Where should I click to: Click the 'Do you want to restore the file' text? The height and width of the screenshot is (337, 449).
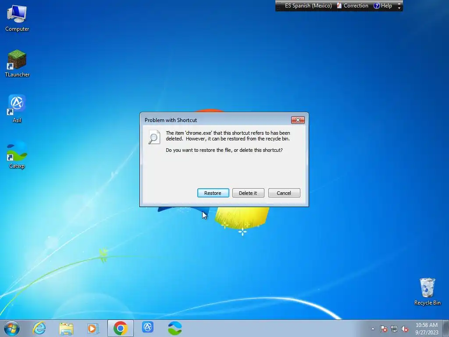[x=224, y=150]
